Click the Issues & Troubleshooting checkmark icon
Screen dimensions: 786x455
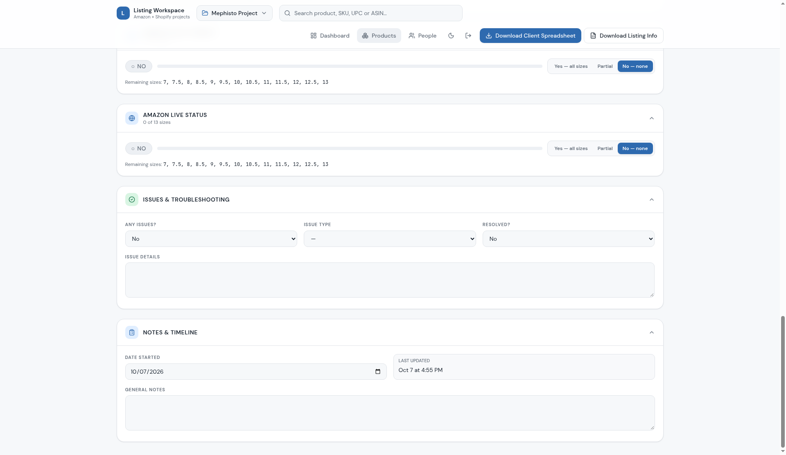tap(132, 199)
